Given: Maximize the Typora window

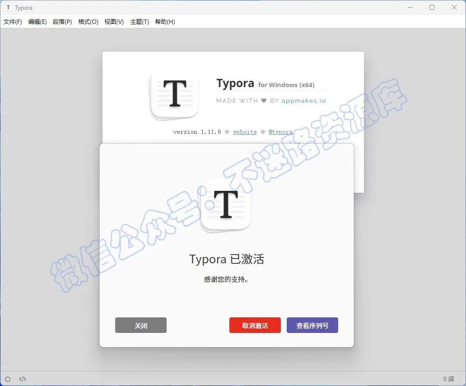Looking at the screenshot, I should [432, 7].
